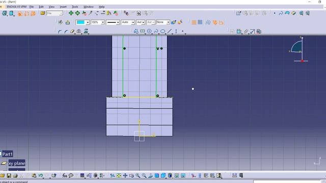Select the Mirror transformation tool
The height and width of the screenshot is (183, 326).
[x=79, y=32]
